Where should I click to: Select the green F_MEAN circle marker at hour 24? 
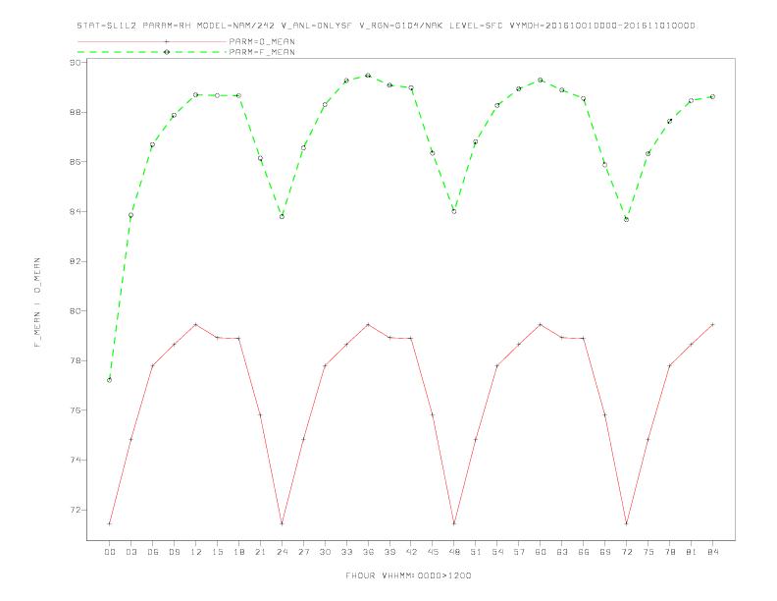[x=282, y=217]
